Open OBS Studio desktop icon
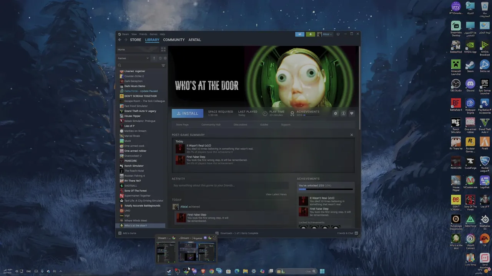 pos(456,85)
